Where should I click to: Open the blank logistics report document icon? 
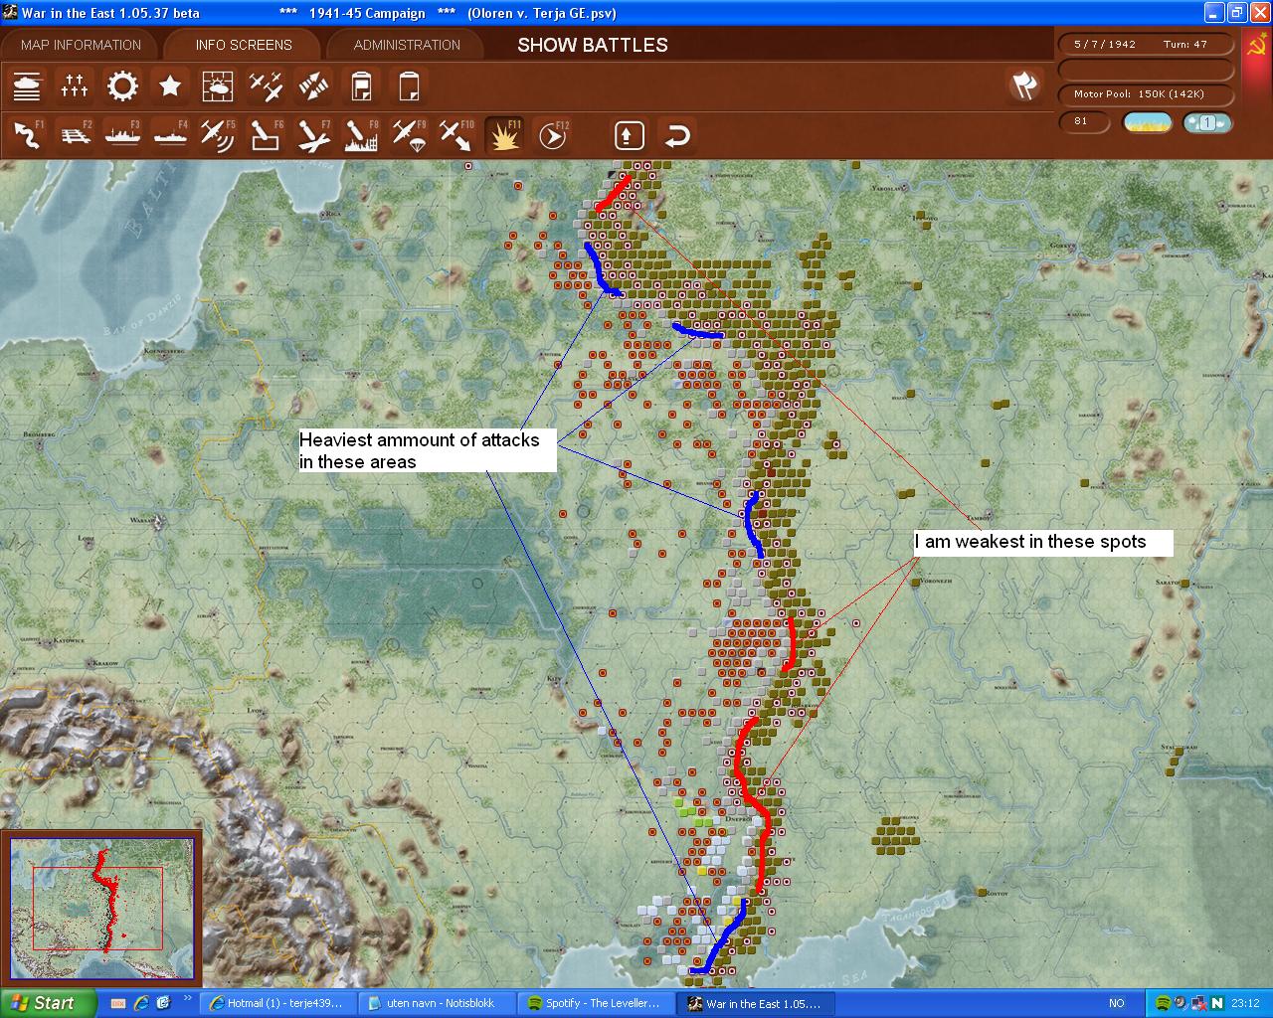[409, 86]
